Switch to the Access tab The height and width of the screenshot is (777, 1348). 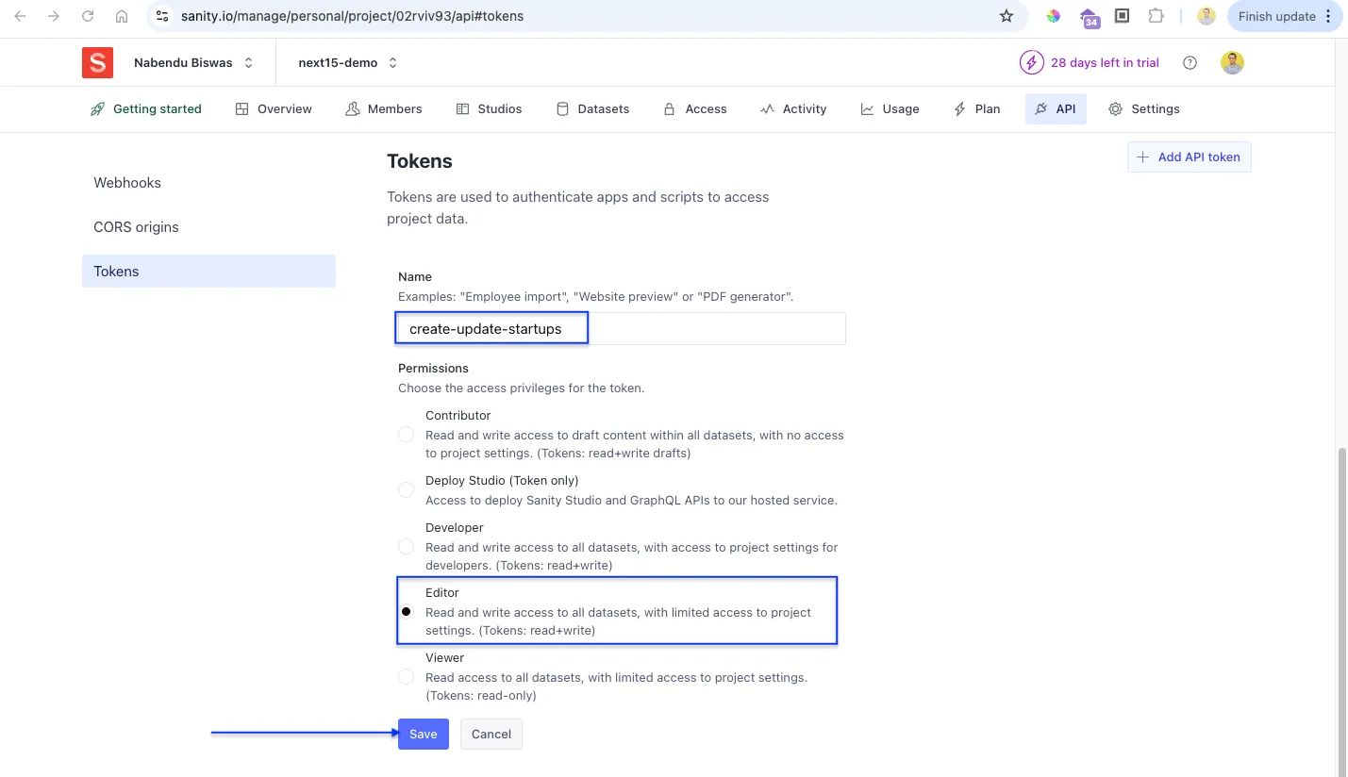pos(695,108)
